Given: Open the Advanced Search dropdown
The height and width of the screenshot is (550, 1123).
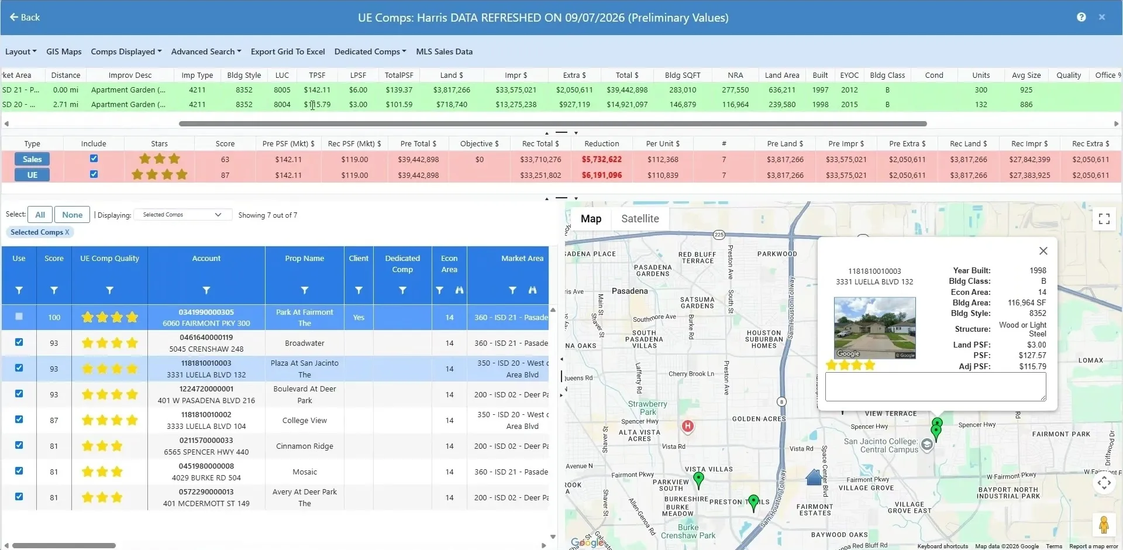Looking at the screenshot, I should tap(206, 51).
